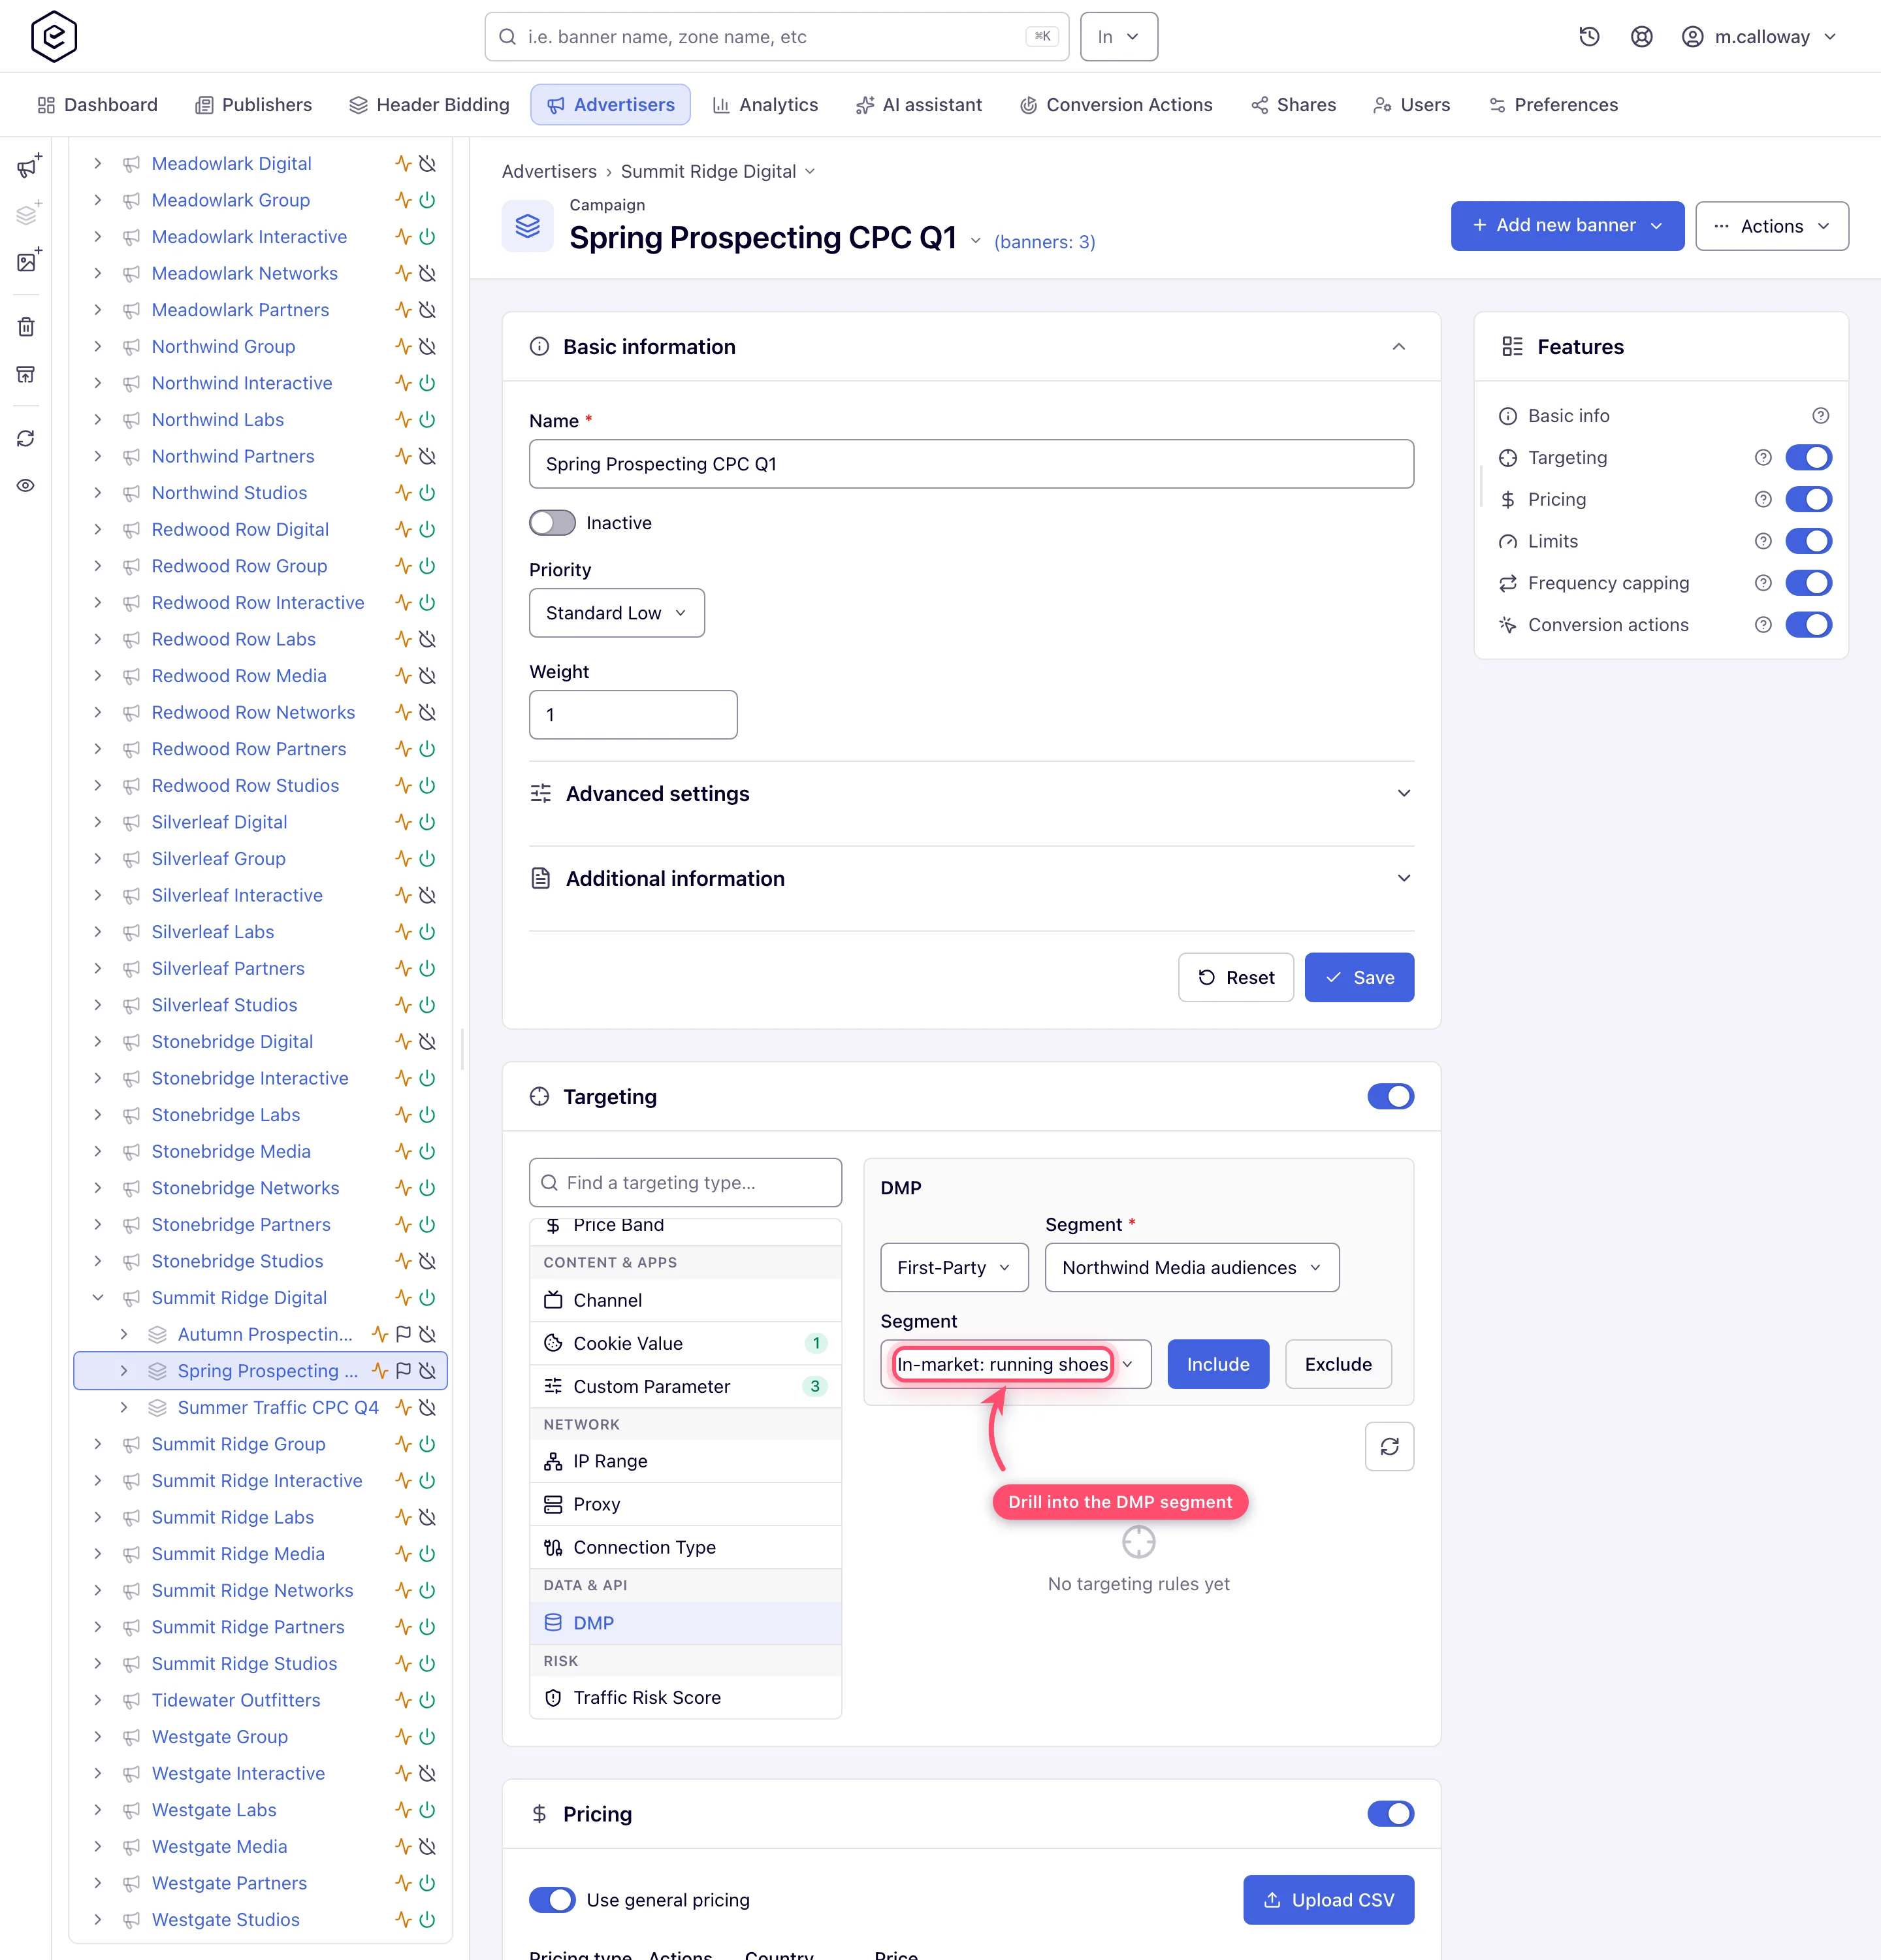The height and width of the screenshot is (1960, 1881).
Task: Click the add advertiser megaphone sidebar icon
Action: pyautogui.click(x=28, y=166)
